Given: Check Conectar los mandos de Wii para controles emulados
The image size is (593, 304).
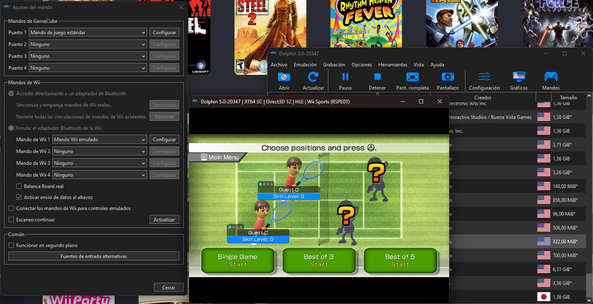Looking at the screenshot, I should pyautogui.click(x=11, y=208).
